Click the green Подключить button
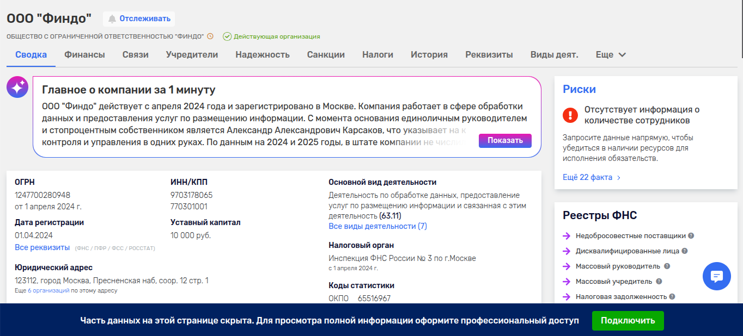Viewport: 743px width, 336px height. [x=628, y=321]
